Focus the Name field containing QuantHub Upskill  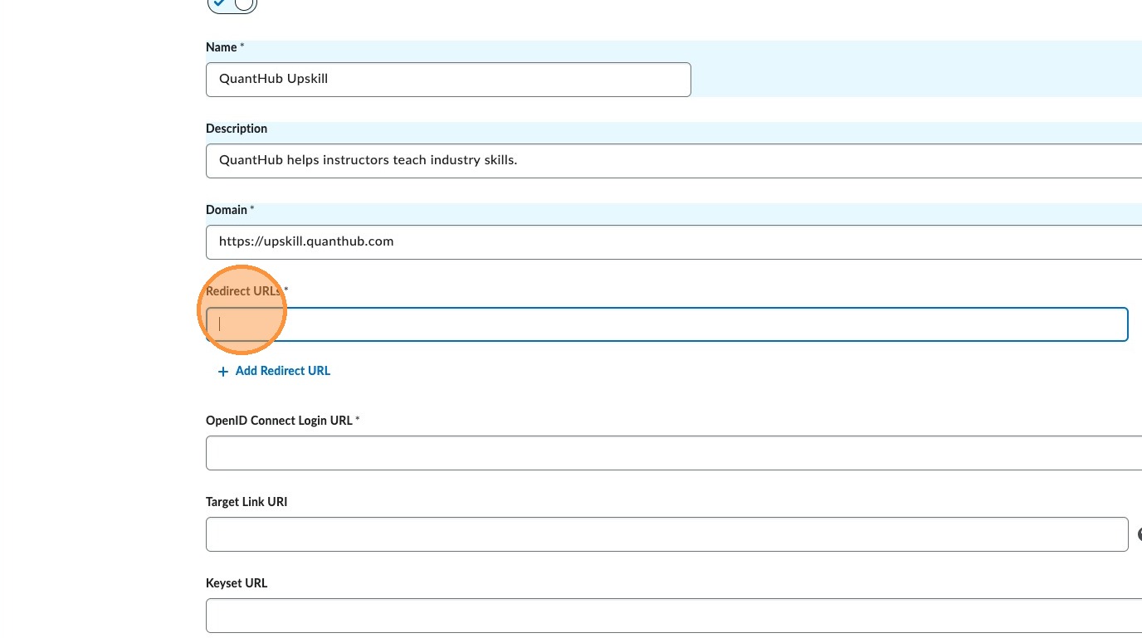448,80
